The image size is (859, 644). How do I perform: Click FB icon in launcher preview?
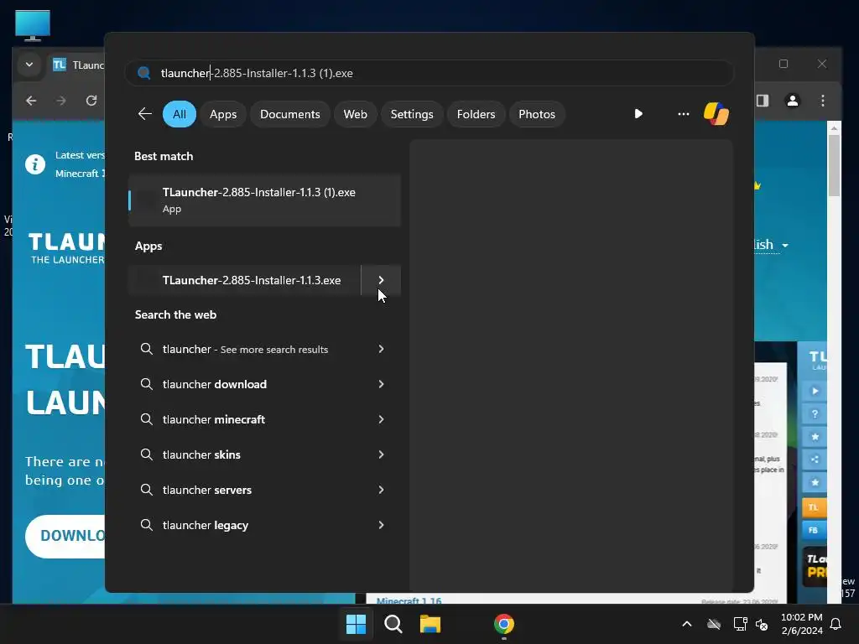(814, 531)
